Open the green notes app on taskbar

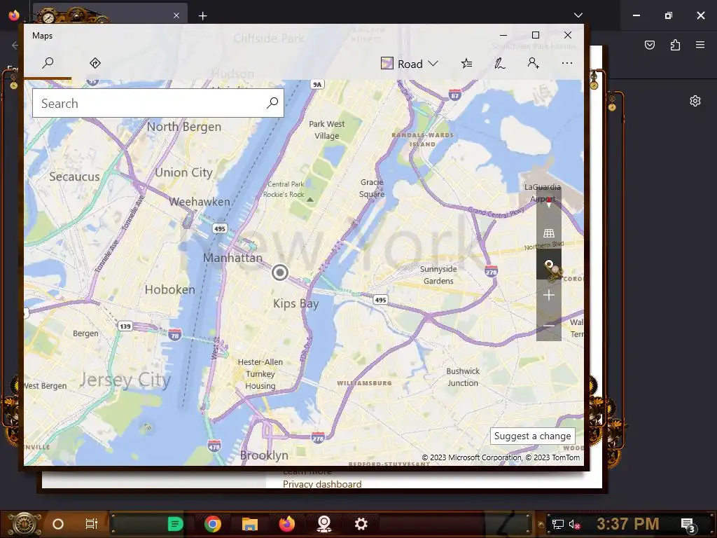click(175, 524)
